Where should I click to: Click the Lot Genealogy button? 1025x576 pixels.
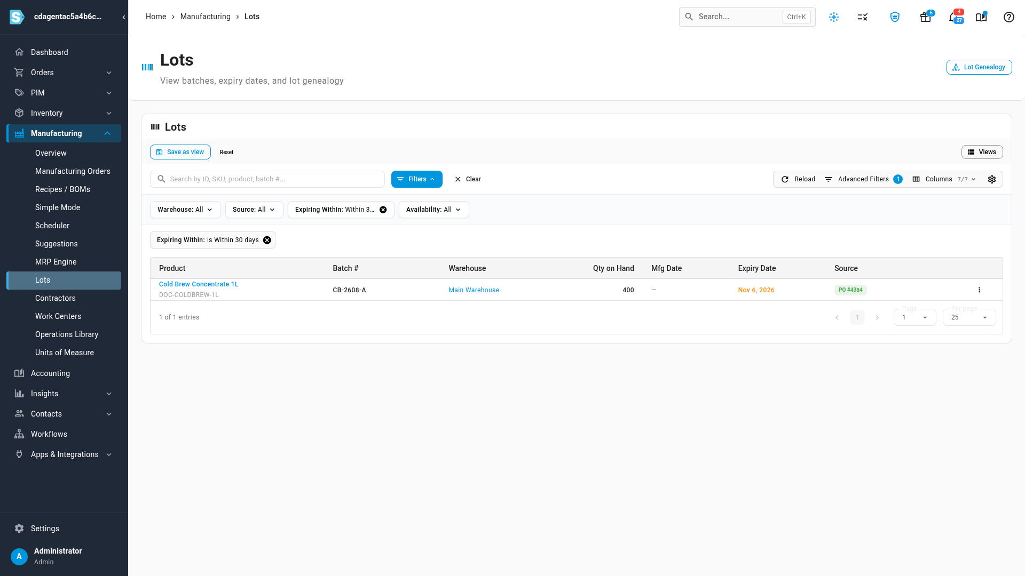tap(979, 67)
